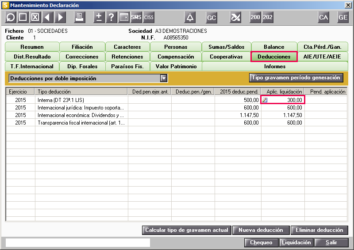Click the Chequeo button
This screenshot has width=354, height=250.
point(261,242)
